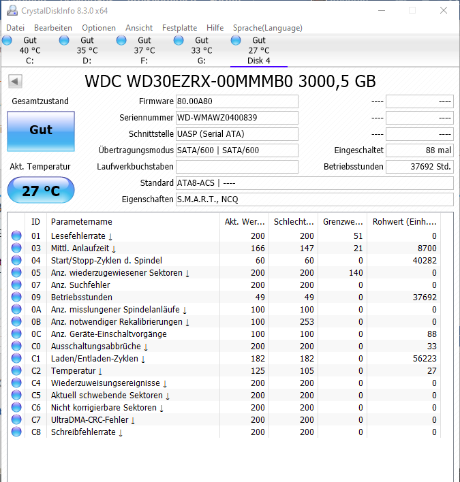Click the Übertragungsmodus field SATA/600
The image size is (460, 482).
pos(237,150)
